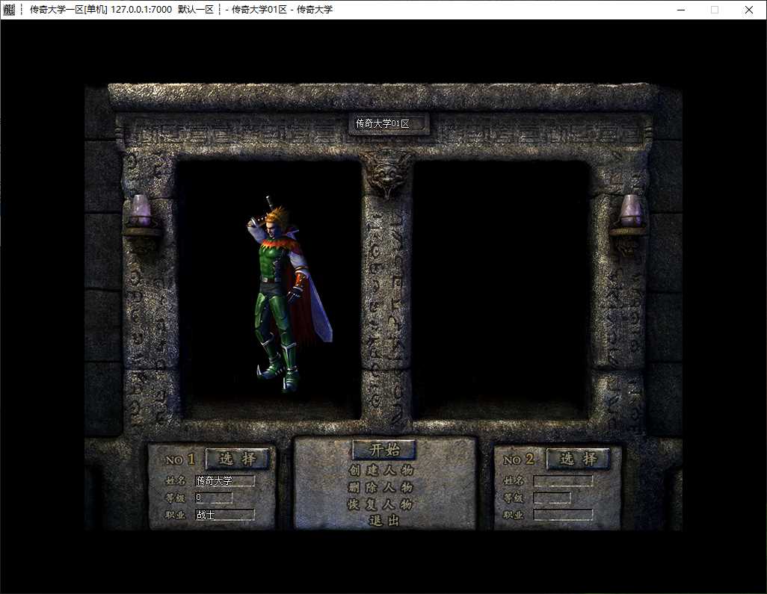767x594 pixels.
Task: Click the empty 姓名 field of slot 2
Action: click(x=563, y=480)
